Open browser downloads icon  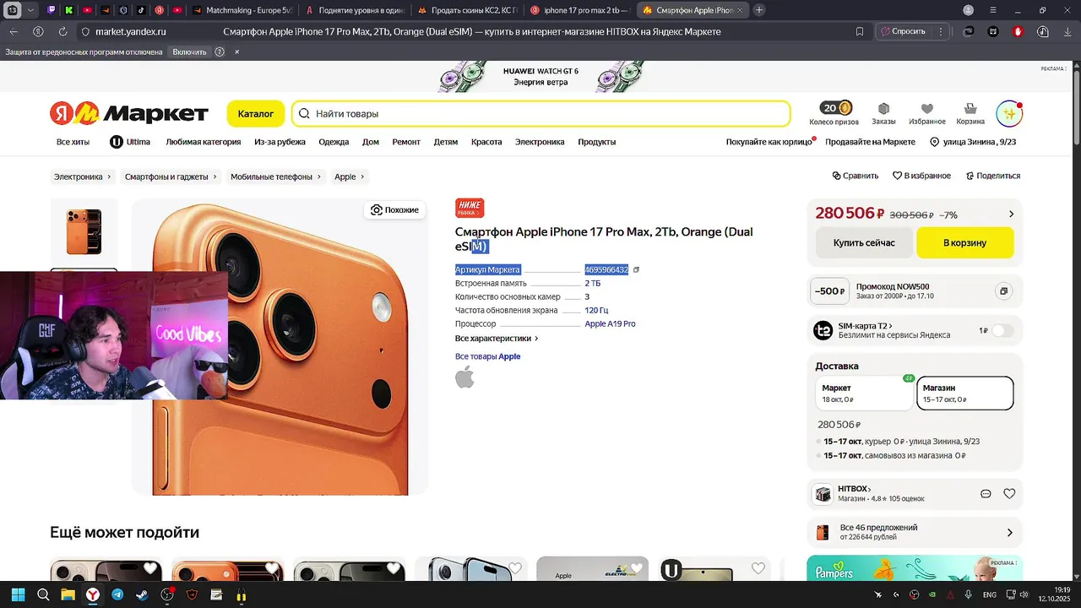tap(1067, 31)
